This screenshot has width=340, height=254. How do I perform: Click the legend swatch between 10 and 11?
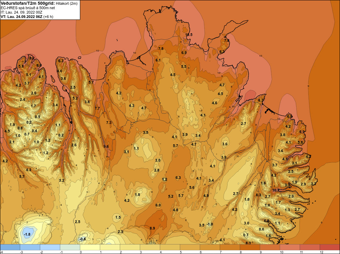pyautogui.click(x=290, y=247)
